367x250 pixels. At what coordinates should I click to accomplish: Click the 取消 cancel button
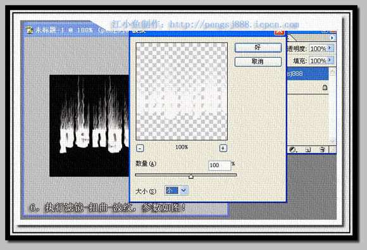click(x=258, y=62)
